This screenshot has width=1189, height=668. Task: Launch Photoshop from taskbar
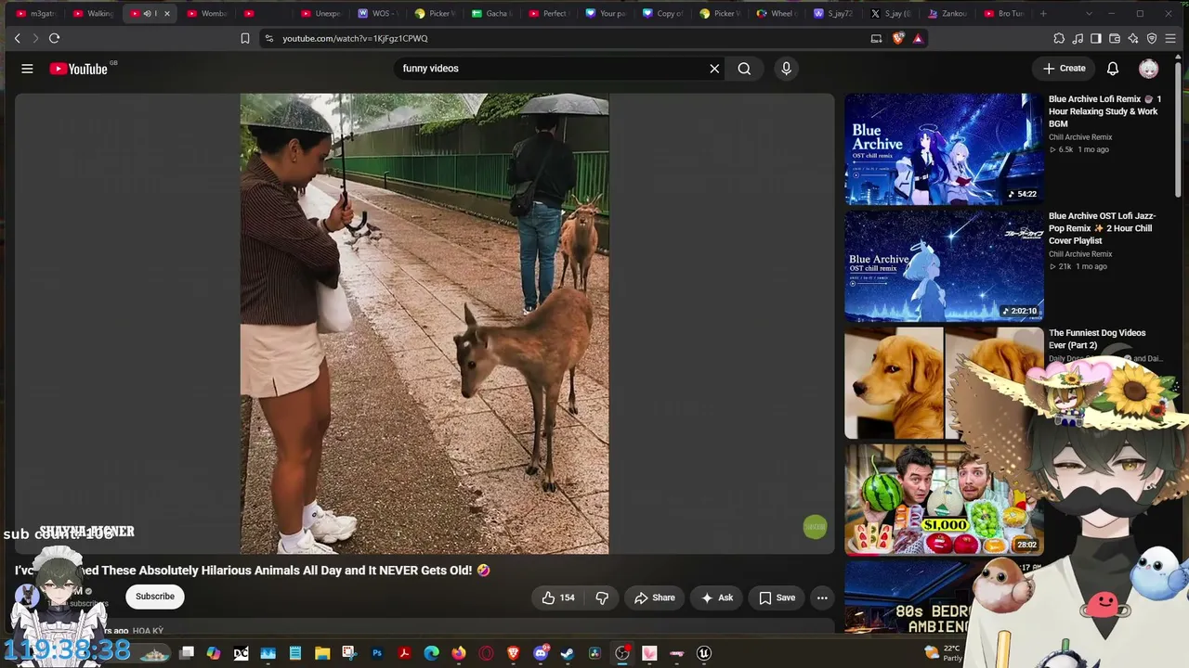[377, 653]
